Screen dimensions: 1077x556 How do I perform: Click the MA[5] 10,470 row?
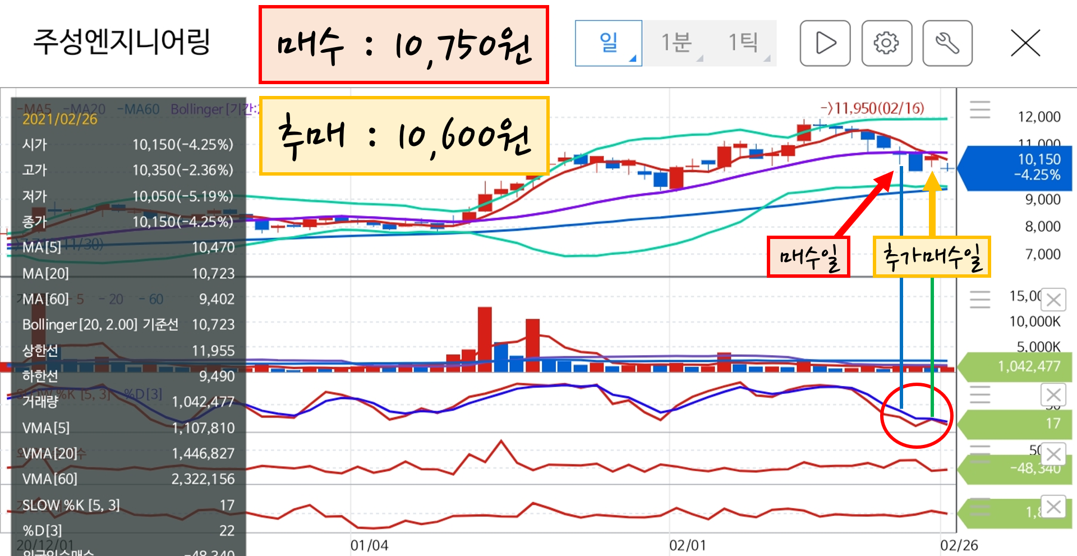pyautogui.click(x=128, y=247)
